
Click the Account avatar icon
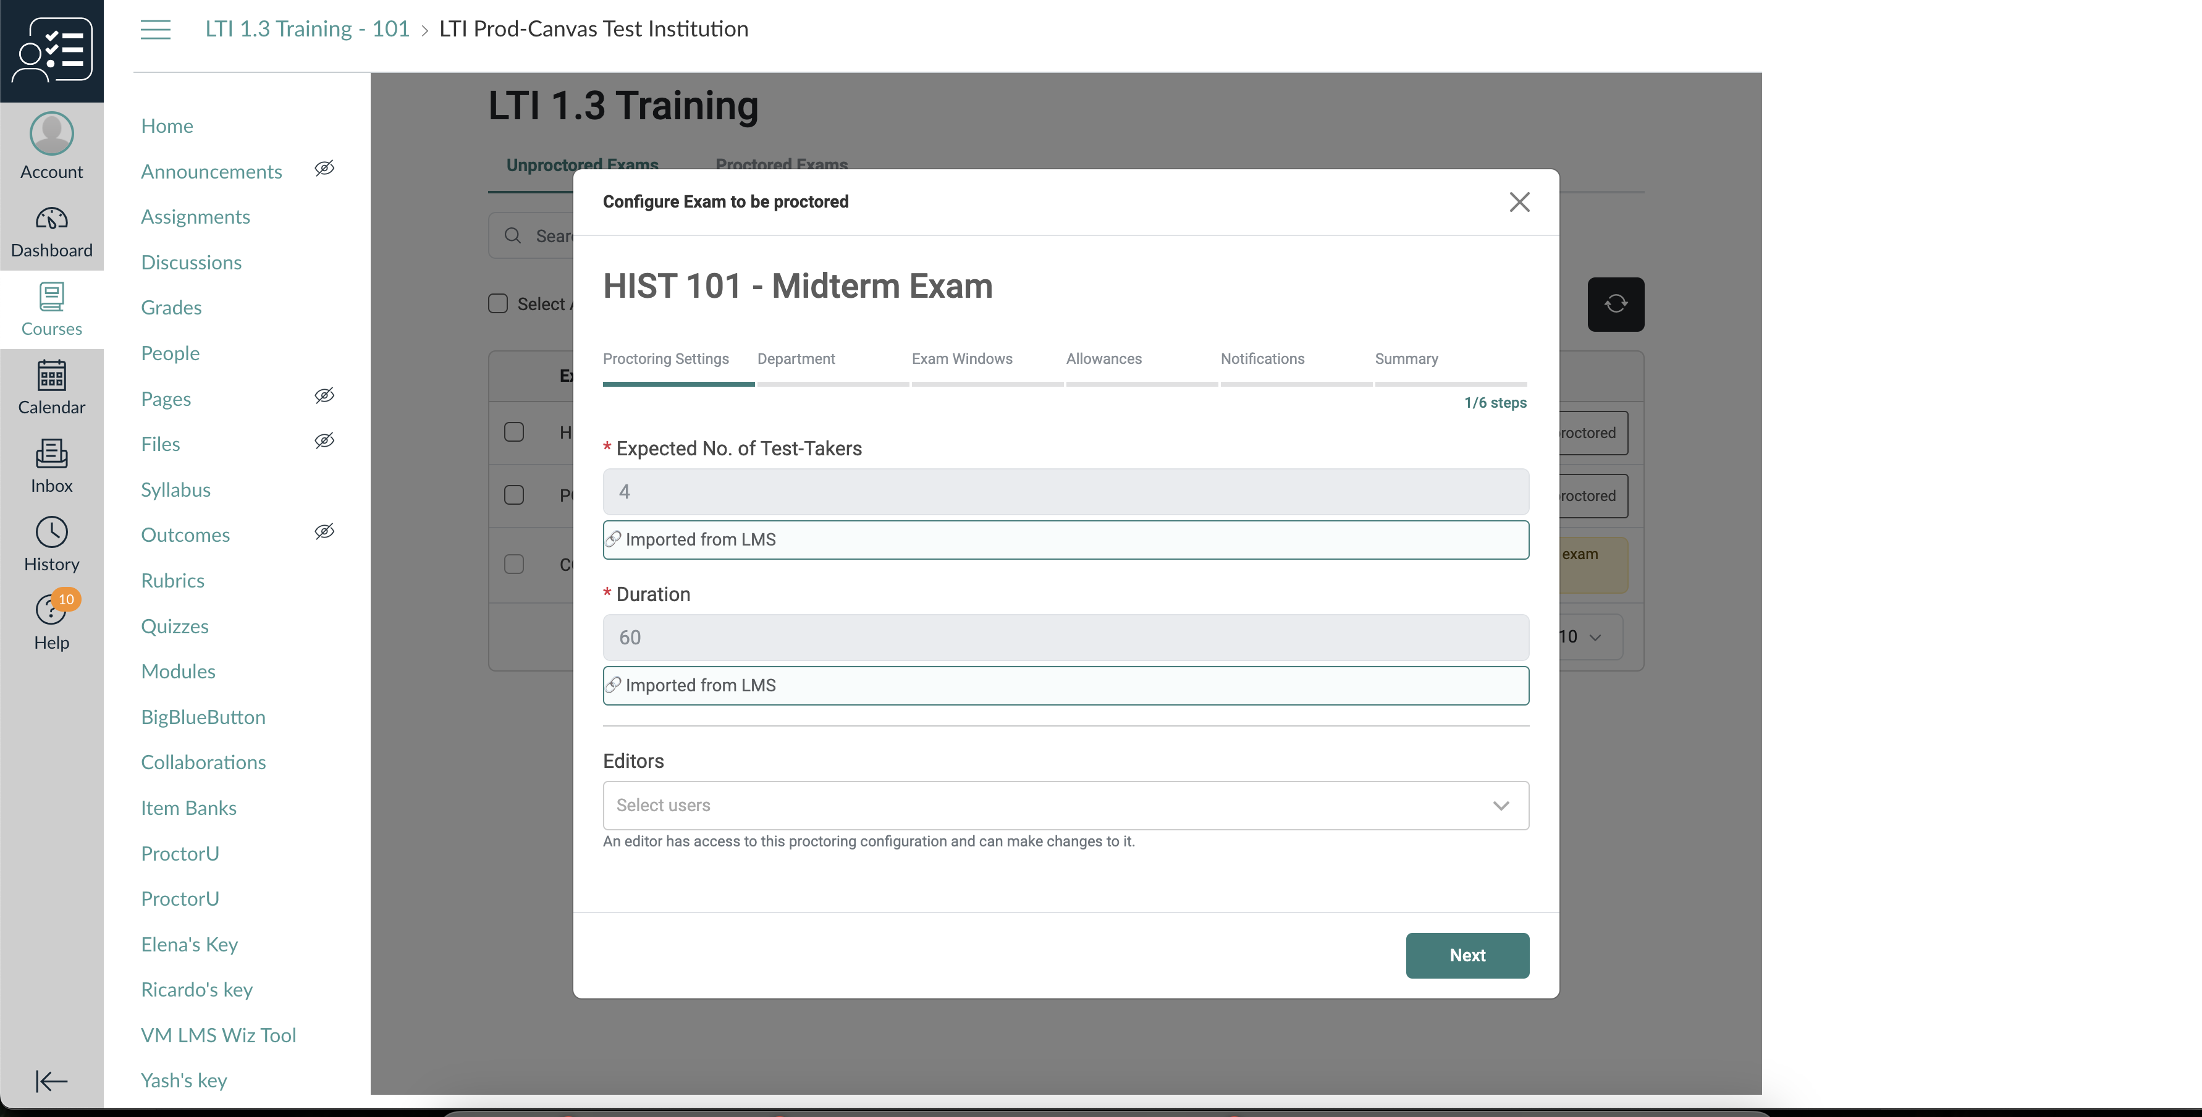click(51, 133)
